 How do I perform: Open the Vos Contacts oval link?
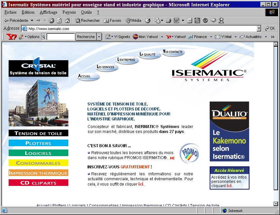[173, 52]
